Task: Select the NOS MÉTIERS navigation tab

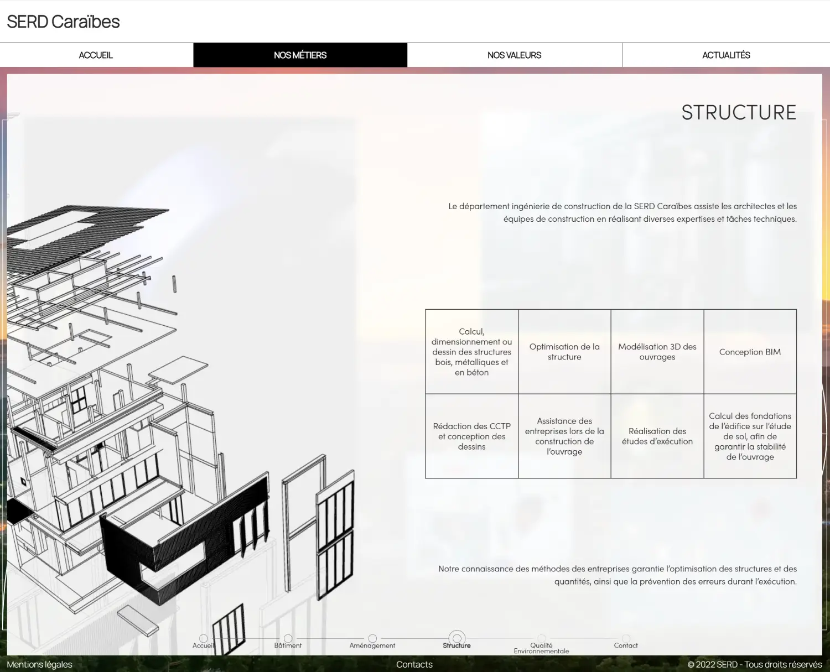Action: [x=300, y=55]
